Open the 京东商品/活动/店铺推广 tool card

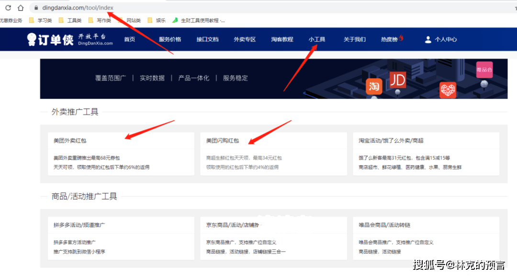[x=274, y=238]
